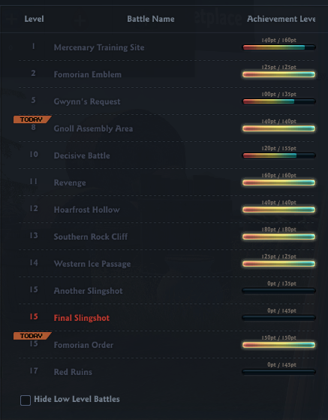Viewport: 328px width, 420px height.
Task: Select Southern Rock Cliff battle
Action: click(166, 237)
